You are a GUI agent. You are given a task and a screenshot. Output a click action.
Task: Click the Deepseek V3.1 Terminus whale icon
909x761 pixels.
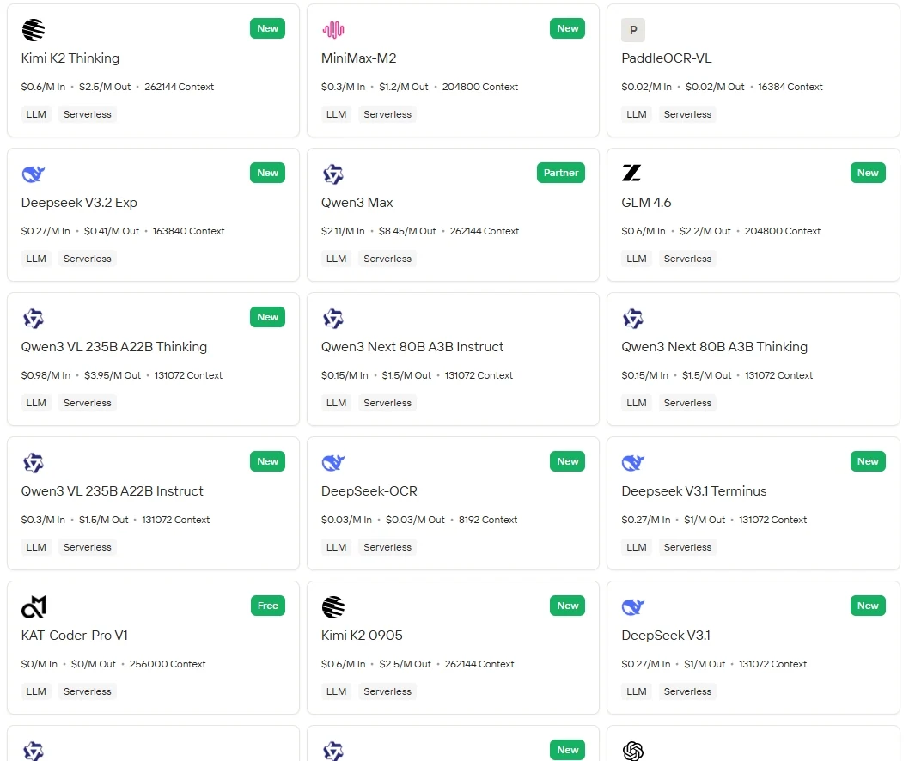633,462
